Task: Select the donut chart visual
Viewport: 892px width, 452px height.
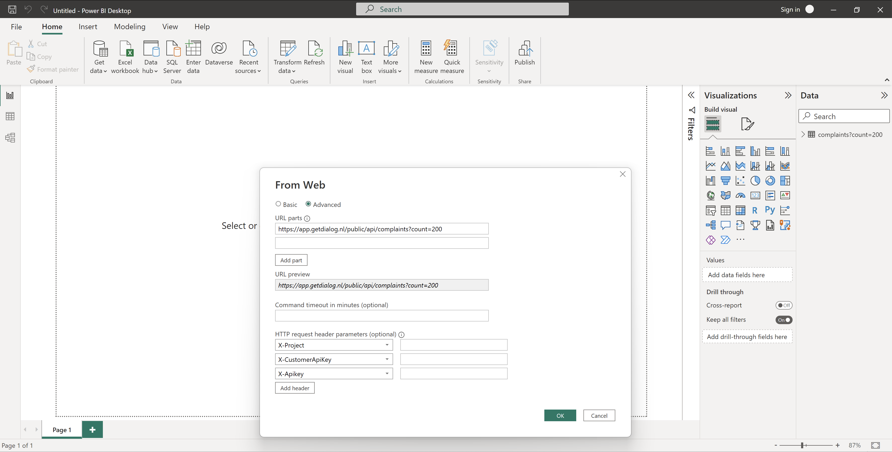Action: [x=770, y=181]
